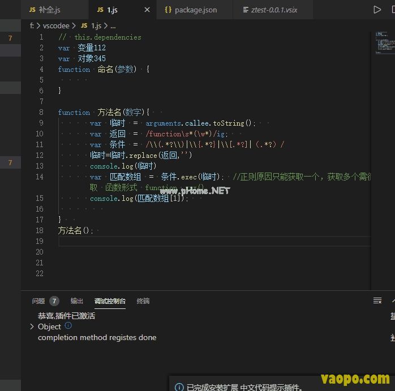Close the 1.js tab
395x391 pixels.
[147, 10]
